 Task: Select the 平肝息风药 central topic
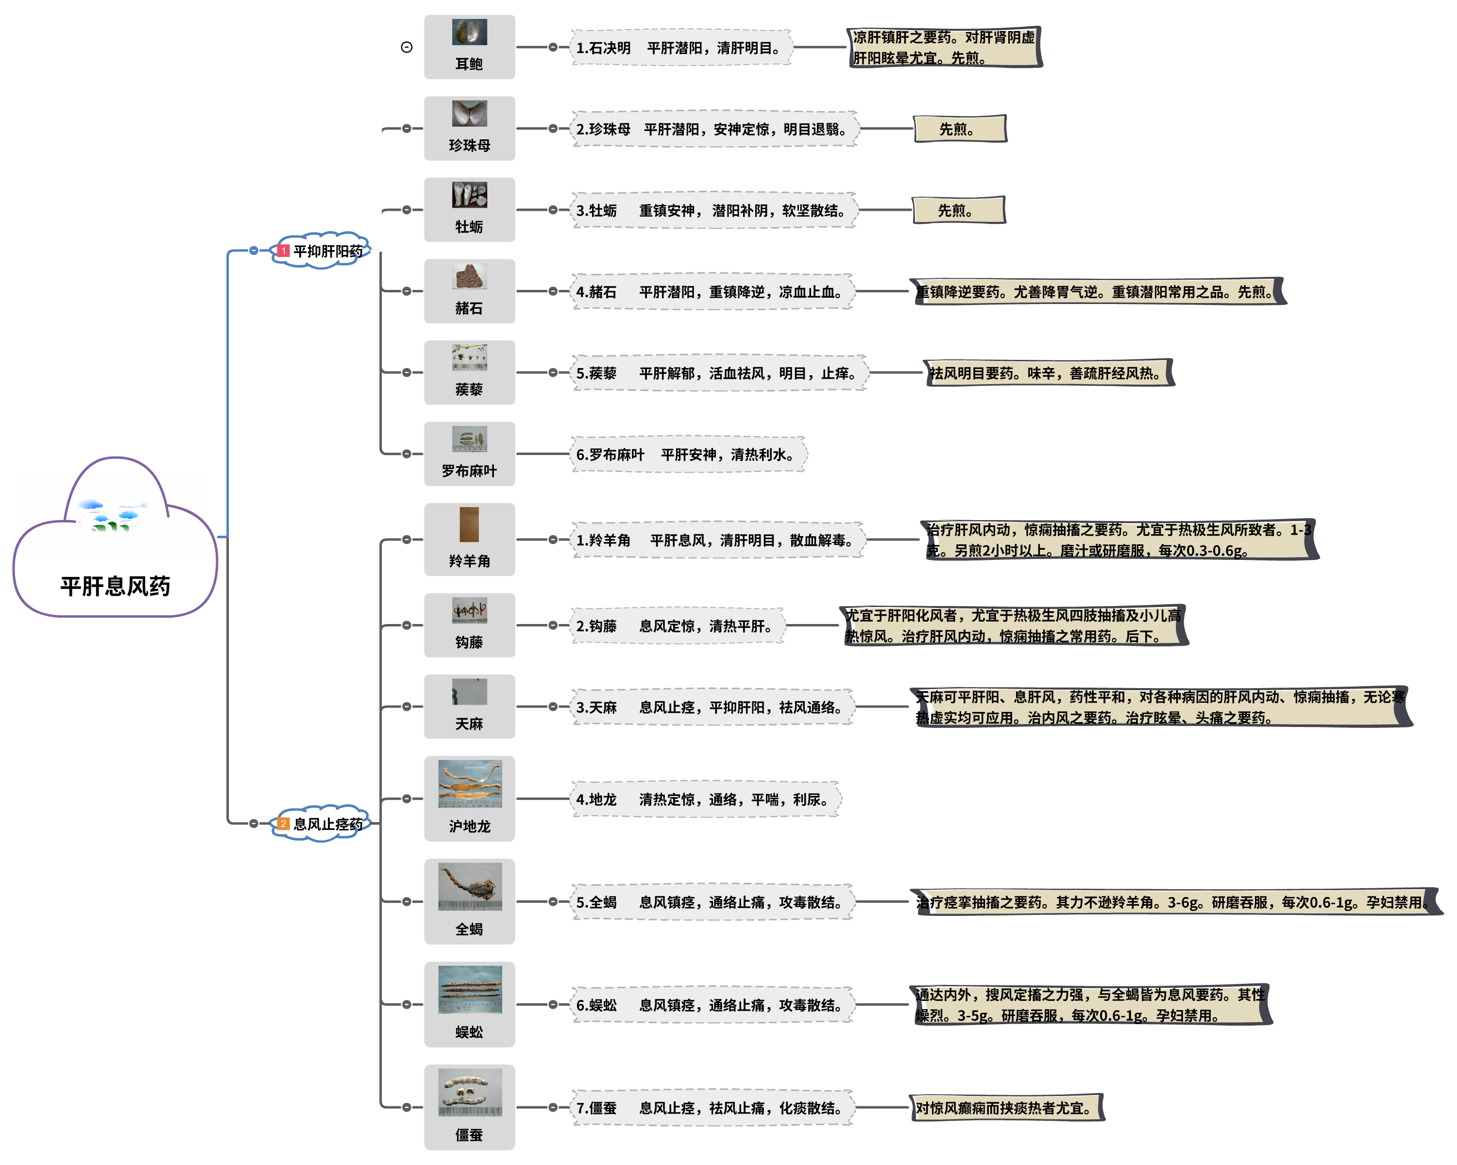[115, 585]
